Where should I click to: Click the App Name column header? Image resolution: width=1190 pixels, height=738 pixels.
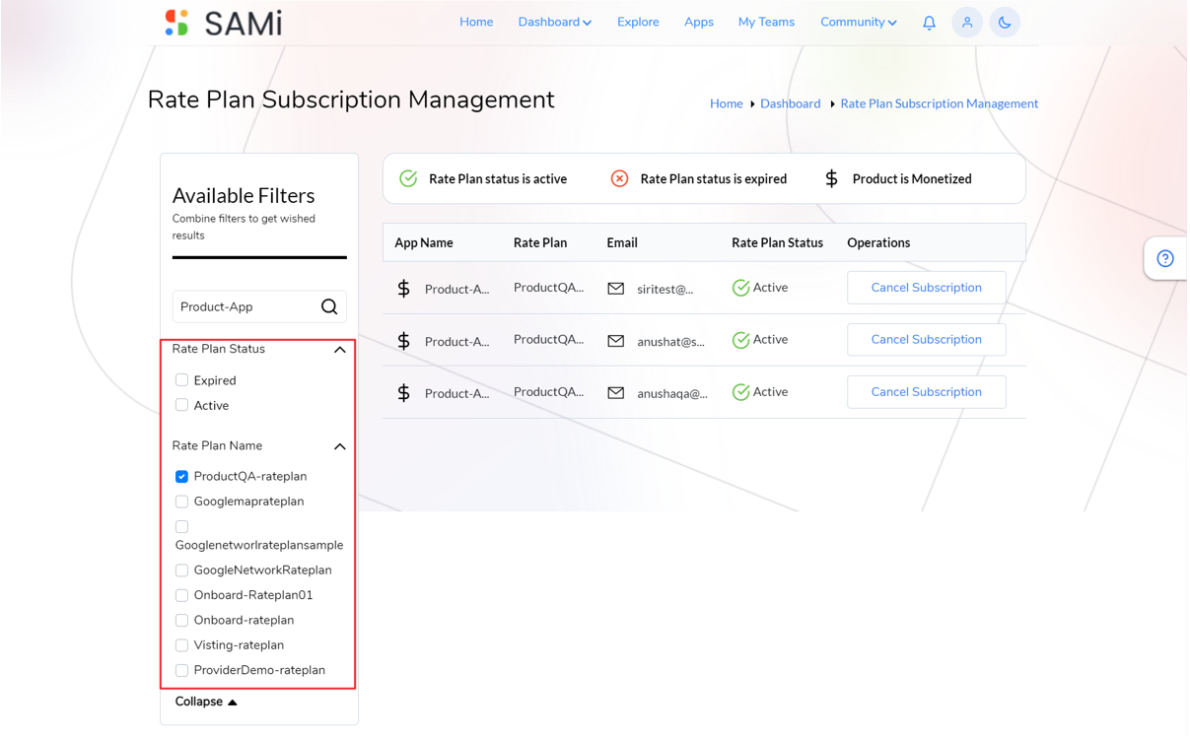[424, 242]
